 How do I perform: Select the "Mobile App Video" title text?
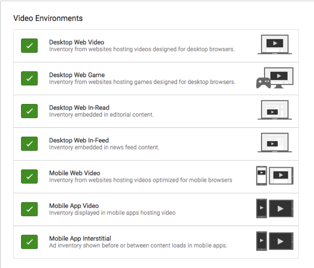[74, 206]
